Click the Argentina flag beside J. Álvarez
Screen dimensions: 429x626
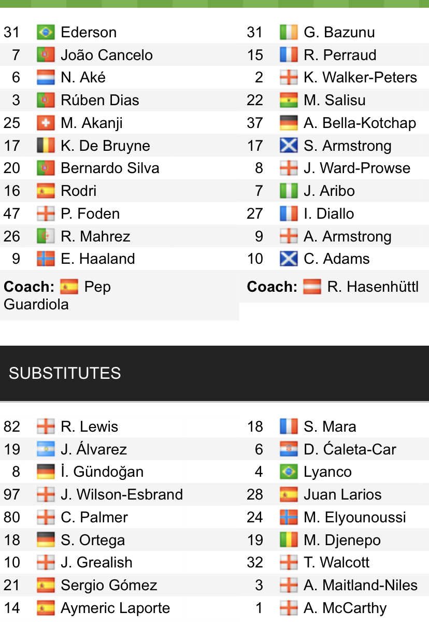[46, 449]
